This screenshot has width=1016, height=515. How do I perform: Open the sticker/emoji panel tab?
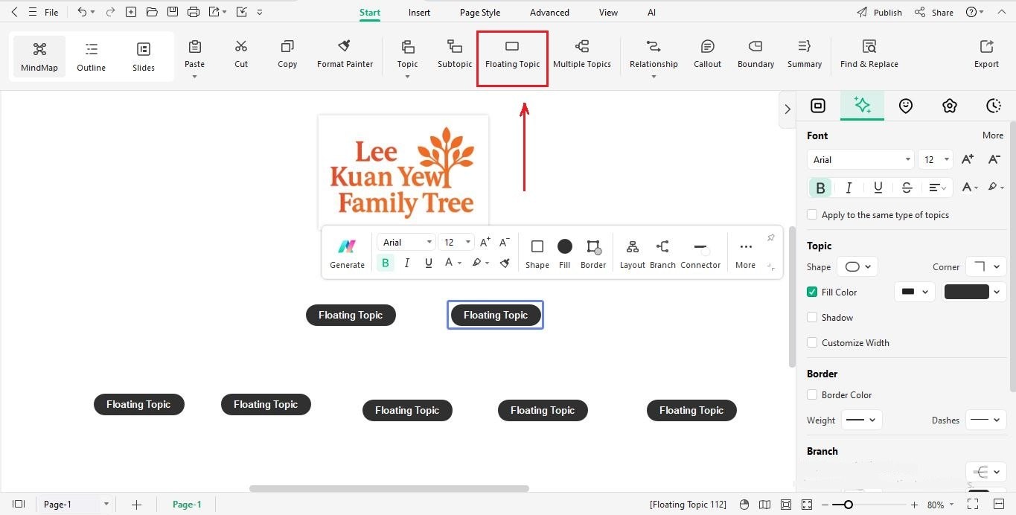tap(905, 106)
